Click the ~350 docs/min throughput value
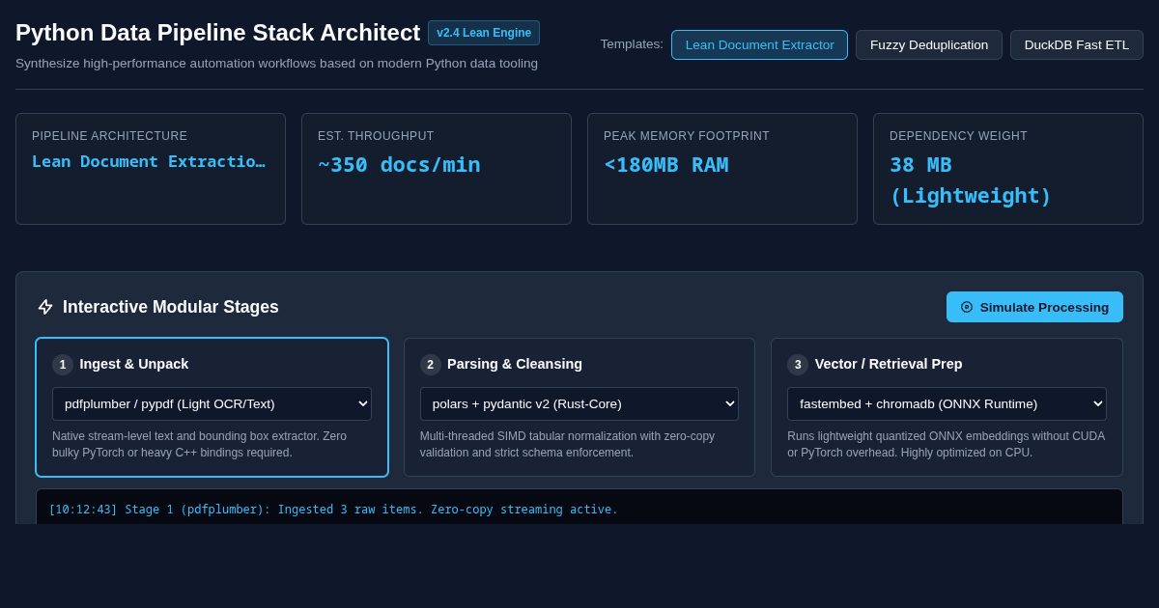Viewport: 1159px width, 608px height. [399, 165]
